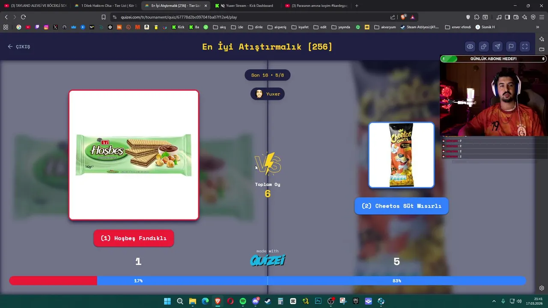Open the Kick bookmark
The width and height of the screenshot is (548, 308).
point(178,27)
